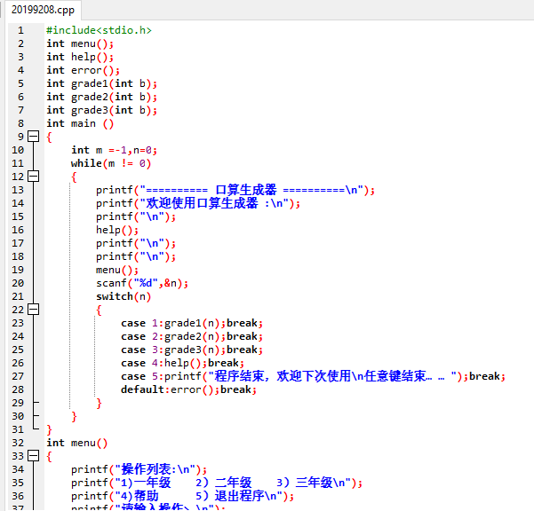The image size is (534, 511).
Task: Place cursor on 'int error();' declaration
Action: click(84, 70)
